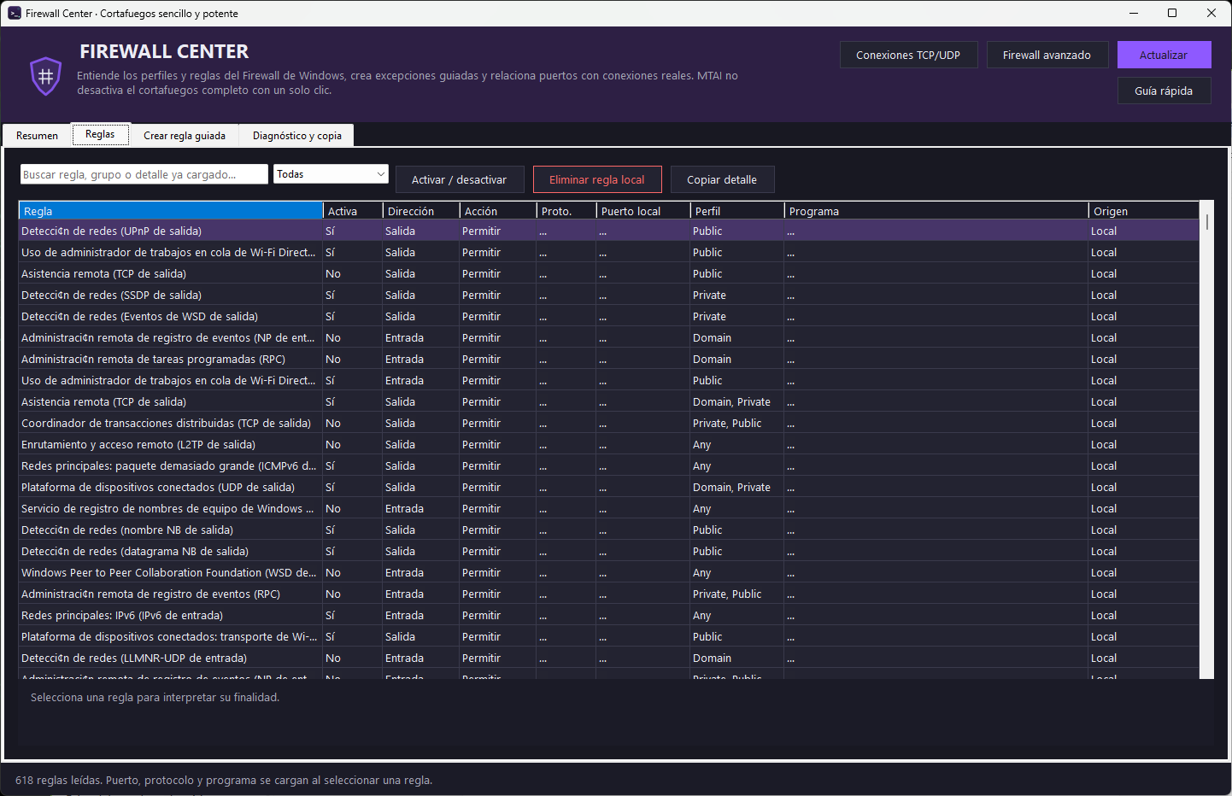Open Firewall avanzado
1232x796 pixels.
point(1047,55)
